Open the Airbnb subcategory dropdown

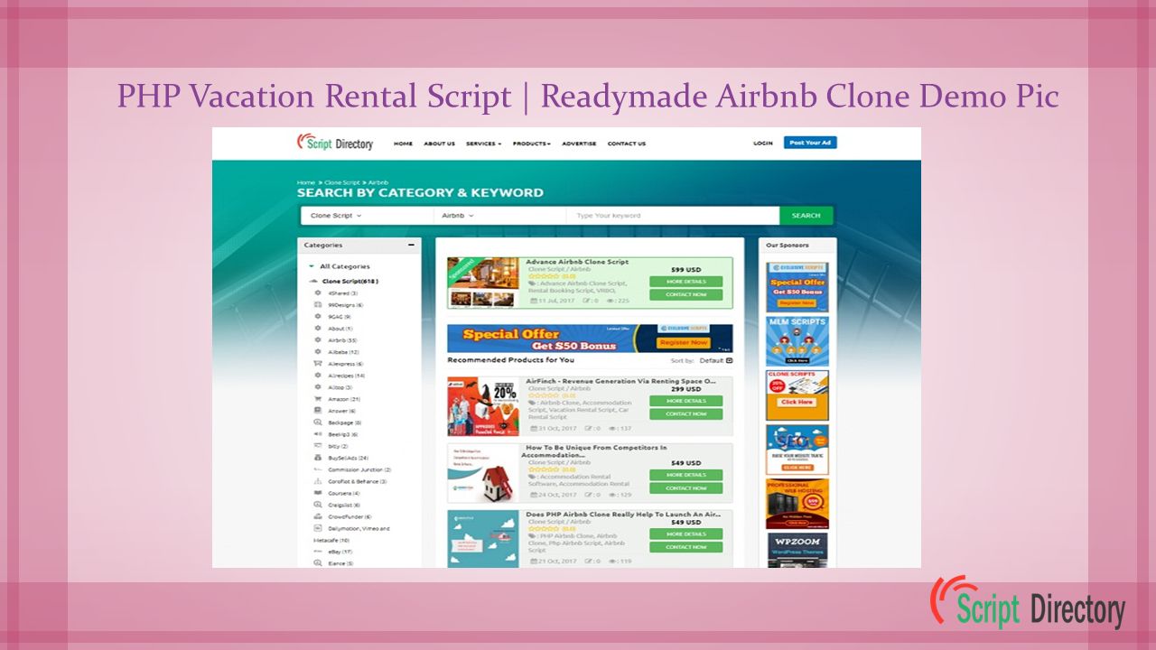point(499,216)
